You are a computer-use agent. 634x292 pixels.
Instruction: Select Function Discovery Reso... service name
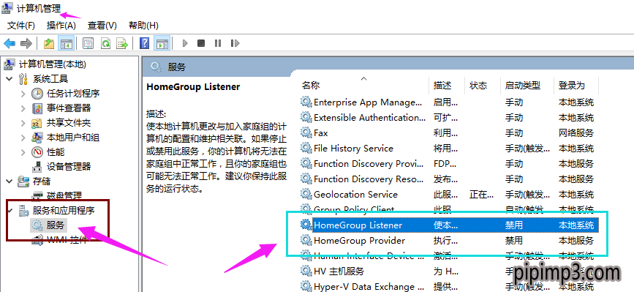click(x=369, y=179)
